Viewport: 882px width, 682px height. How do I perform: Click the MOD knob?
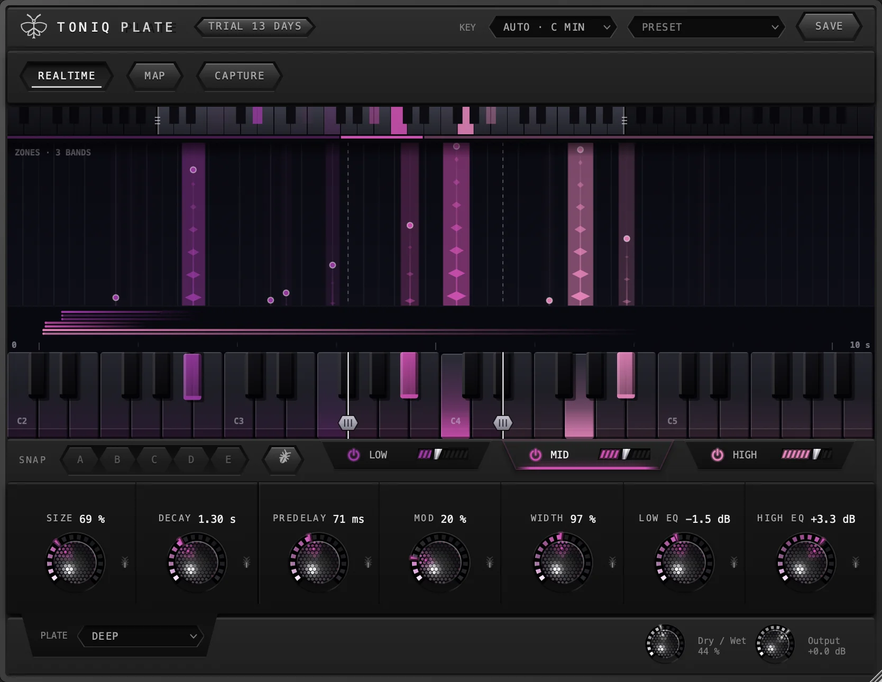click(x=440, y=562)
